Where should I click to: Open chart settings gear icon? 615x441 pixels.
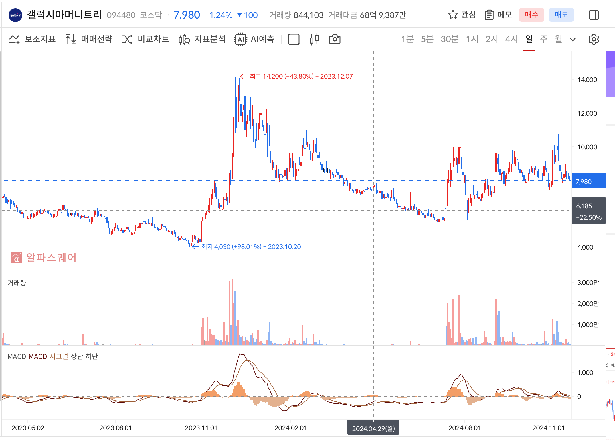pyautogui.click(x=594, y=39)
